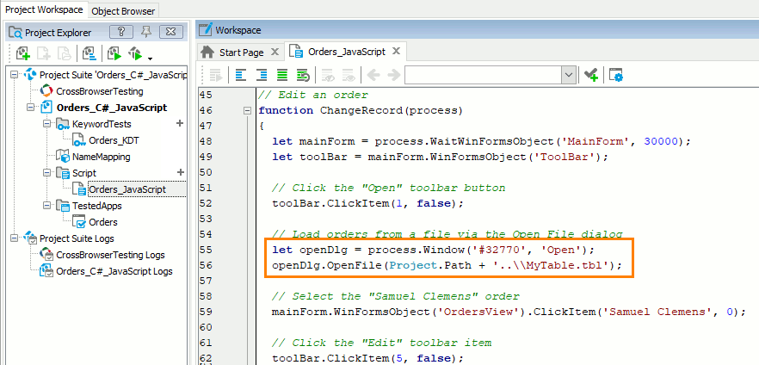Screen dimensions: 759x365
Task: Click the indent code toolbar icon
Action: coord(261,75)
